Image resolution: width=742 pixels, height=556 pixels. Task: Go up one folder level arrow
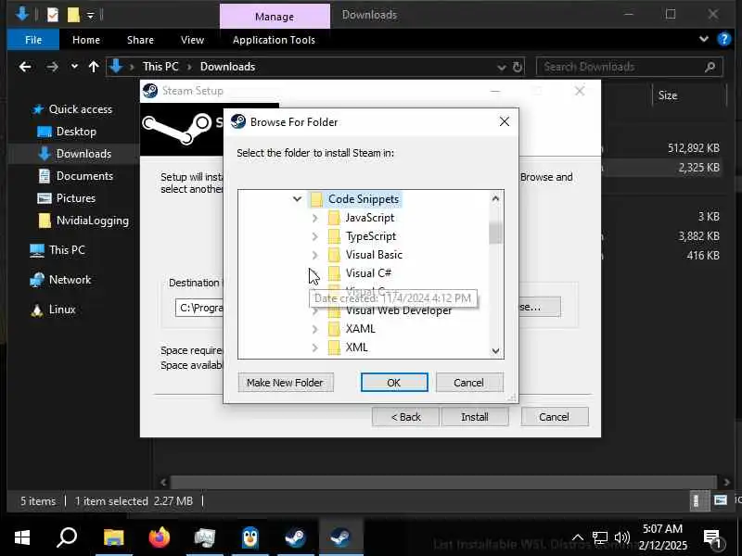(x=94, y=67)
